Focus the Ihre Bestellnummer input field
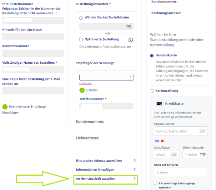 point(33,20)
